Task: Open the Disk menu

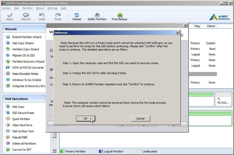Action: tap(17, 8)
